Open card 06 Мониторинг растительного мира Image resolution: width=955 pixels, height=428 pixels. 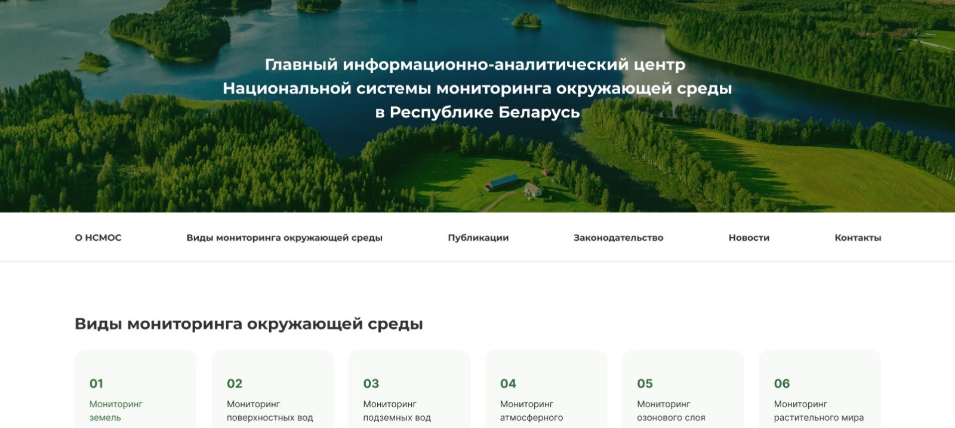click(x=820, y=389)
